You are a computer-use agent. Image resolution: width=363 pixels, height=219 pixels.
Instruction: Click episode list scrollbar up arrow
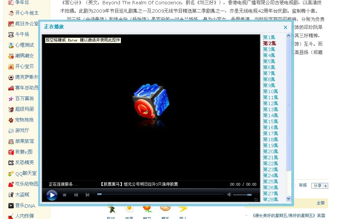point(288,35)
